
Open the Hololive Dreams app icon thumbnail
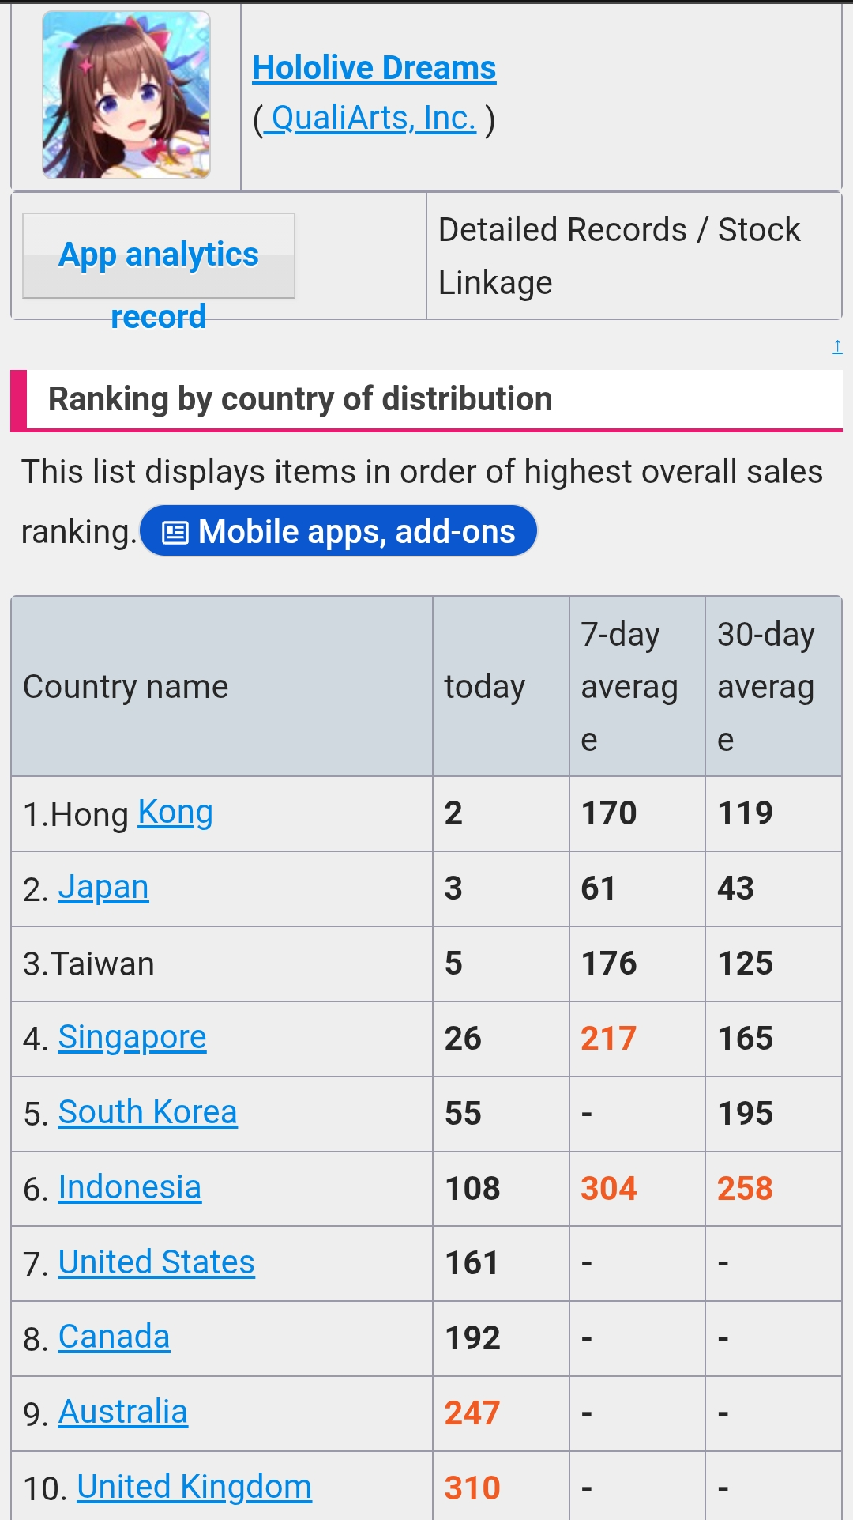pos(126,95)
